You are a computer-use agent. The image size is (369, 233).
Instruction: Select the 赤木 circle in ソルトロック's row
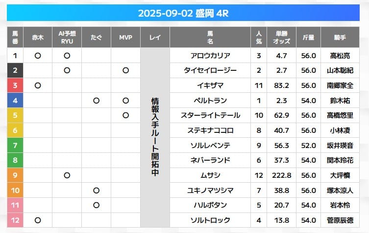(x=38, y=220)
